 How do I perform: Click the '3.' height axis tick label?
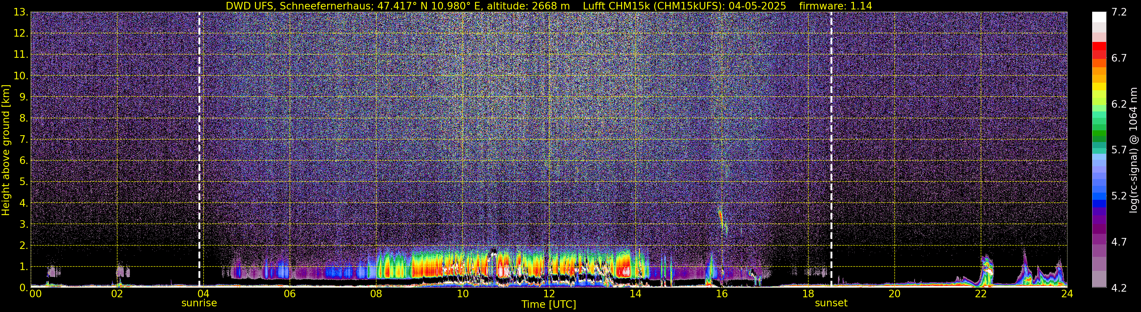23,224
